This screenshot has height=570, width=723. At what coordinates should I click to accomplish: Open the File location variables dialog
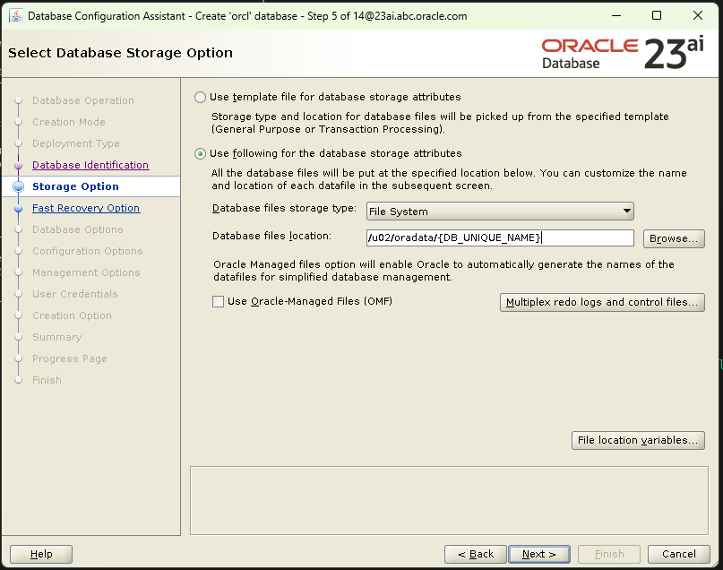point(638,440)
